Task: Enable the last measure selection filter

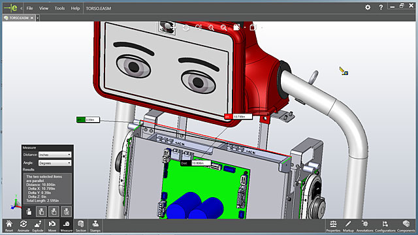Action: [67, 211]
